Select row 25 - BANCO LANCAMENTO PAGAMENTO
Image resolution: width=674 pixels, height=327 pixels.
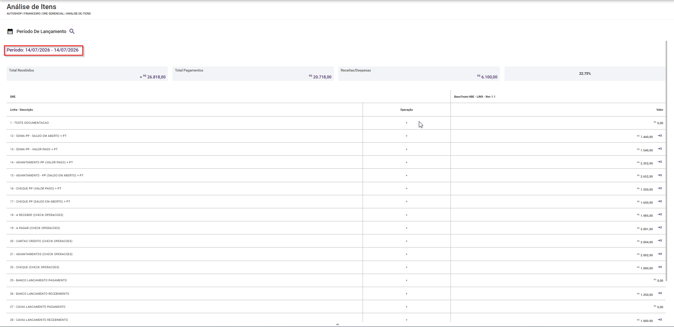336,280
